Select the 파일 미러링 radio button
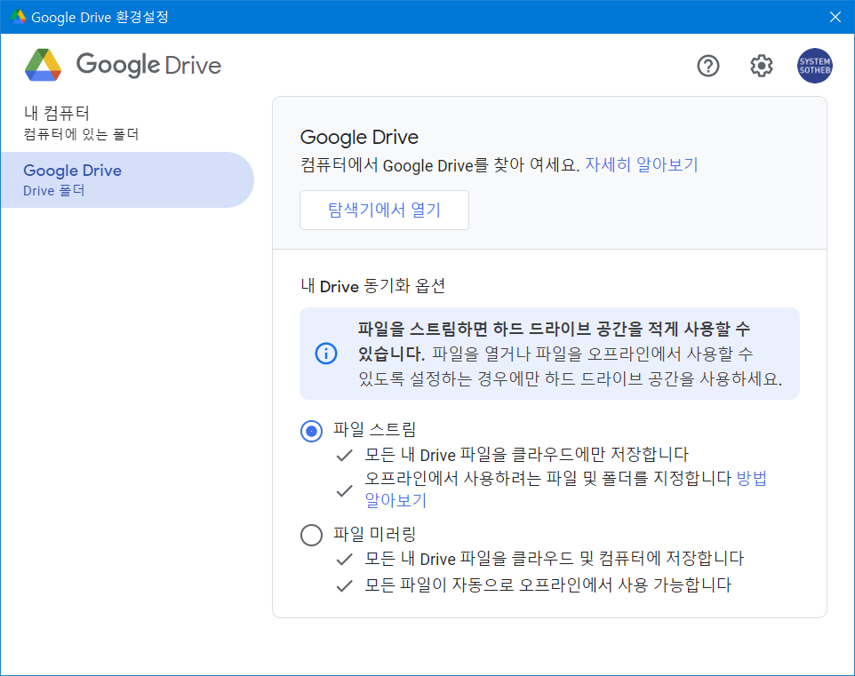 pyautogui.click(x=311, y=535)
